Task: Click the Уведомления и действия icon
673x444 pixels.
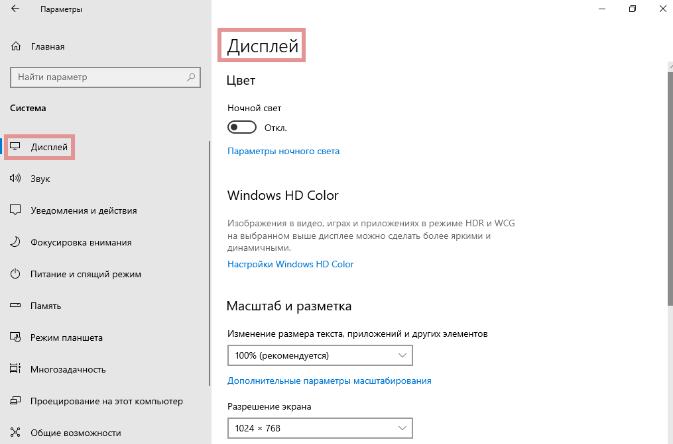Action: (x=16, y=210)
